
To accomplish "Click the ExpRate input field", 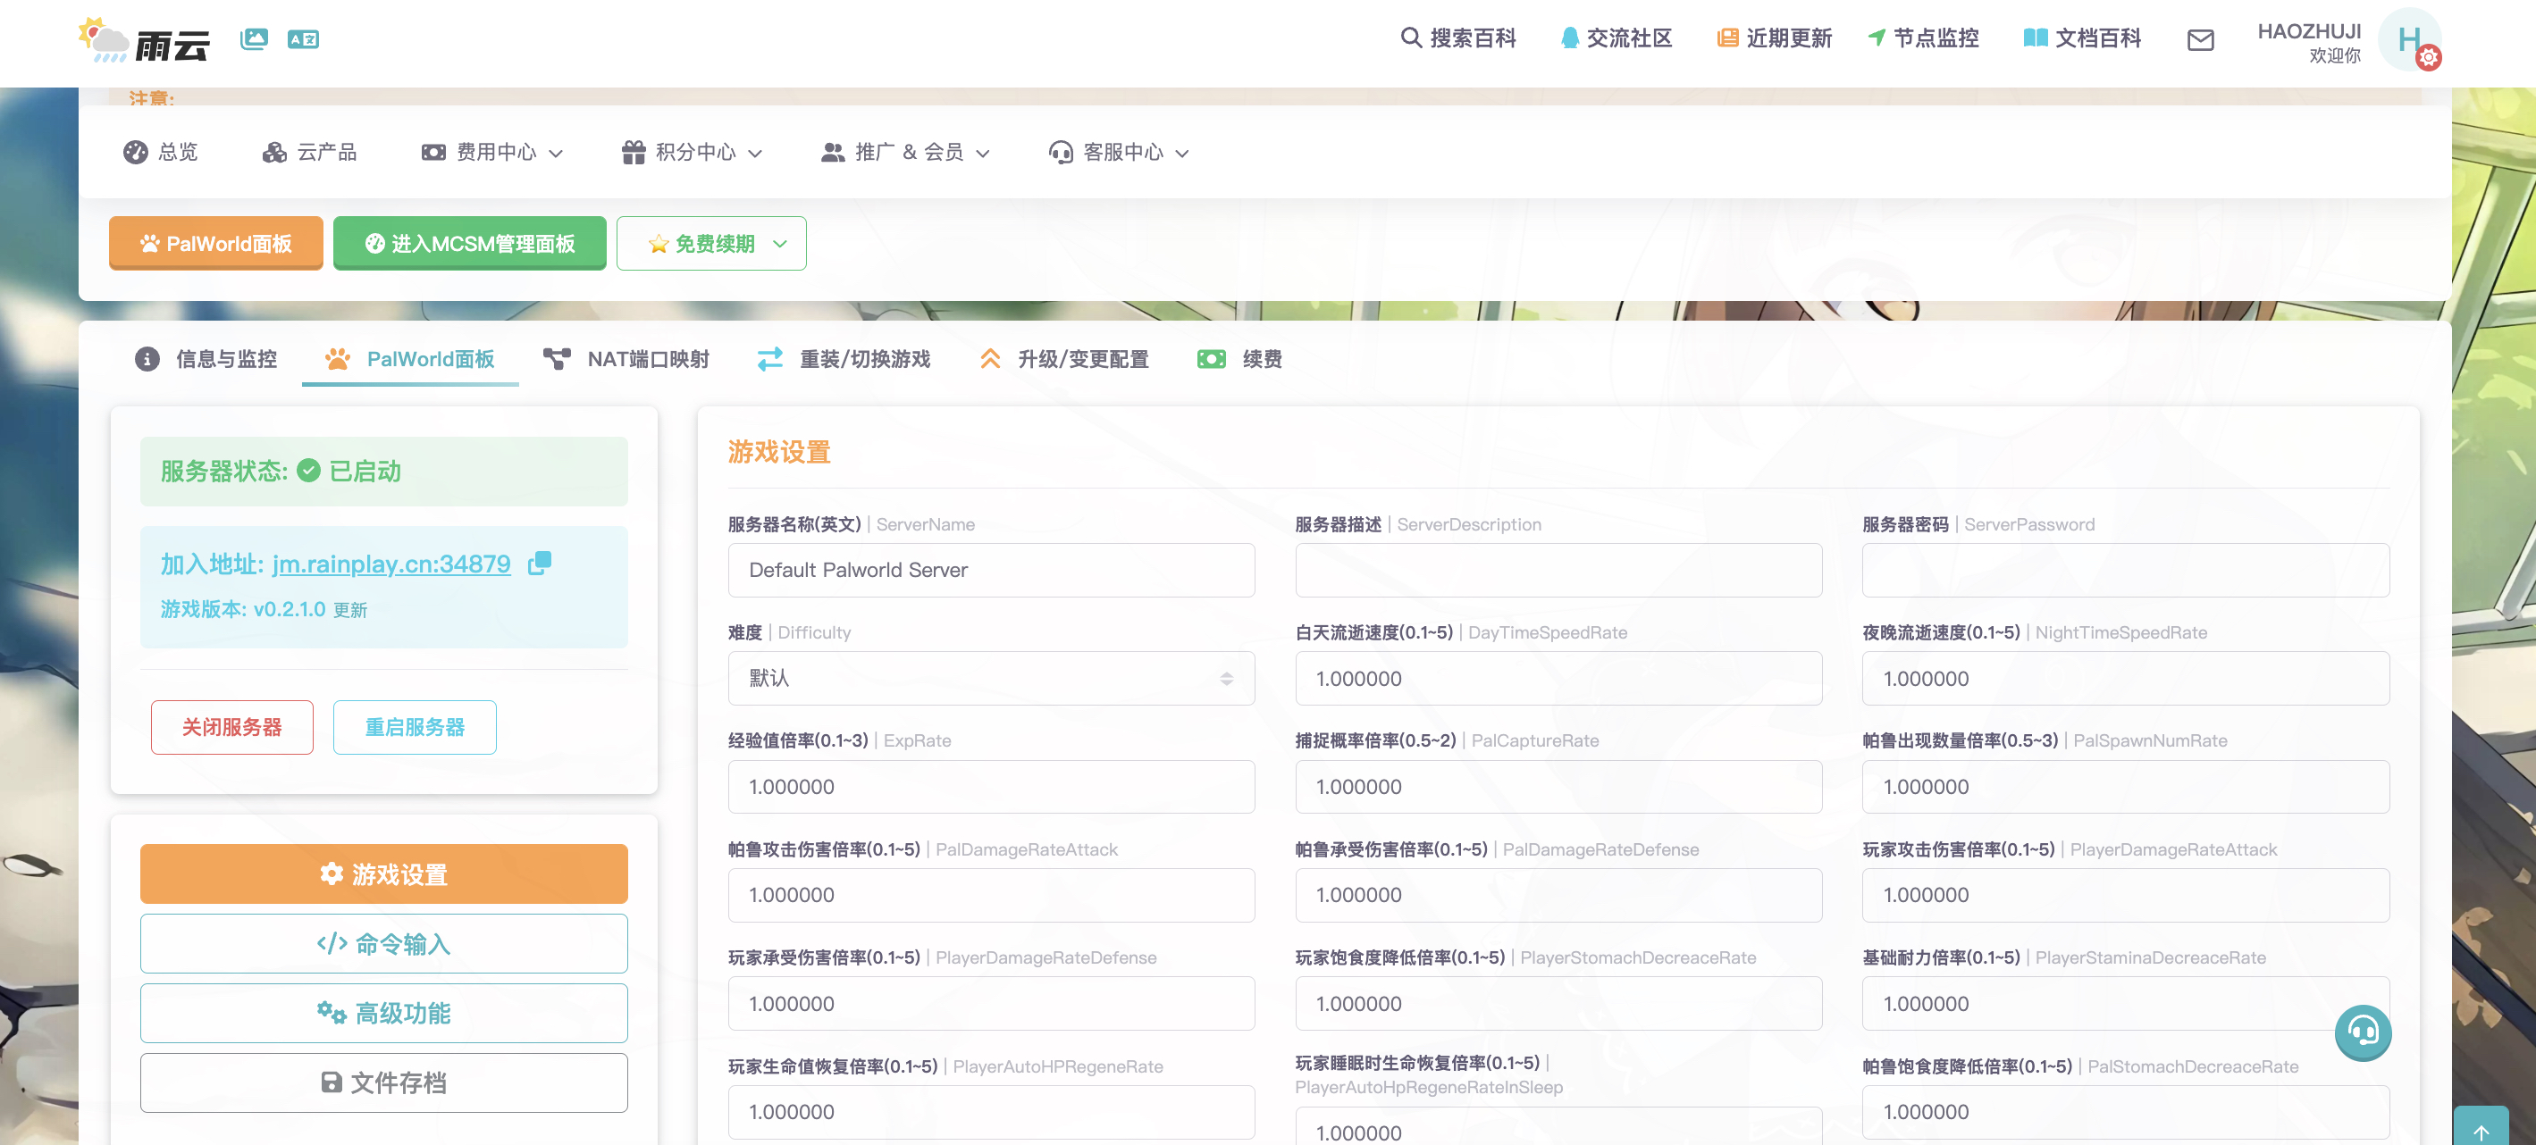I will click(991, 786).
